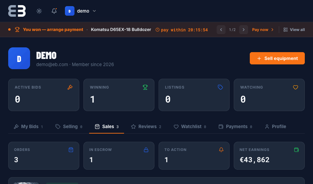
Task: Open notifications bell in header
Action: tap(54, 11)
